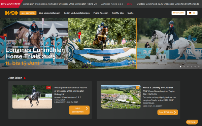Image resolution: width=202 pixels, height=126 pixels.
Task: Open the Live-Veranstaltungen menu
Action: (x=49, y=13)
